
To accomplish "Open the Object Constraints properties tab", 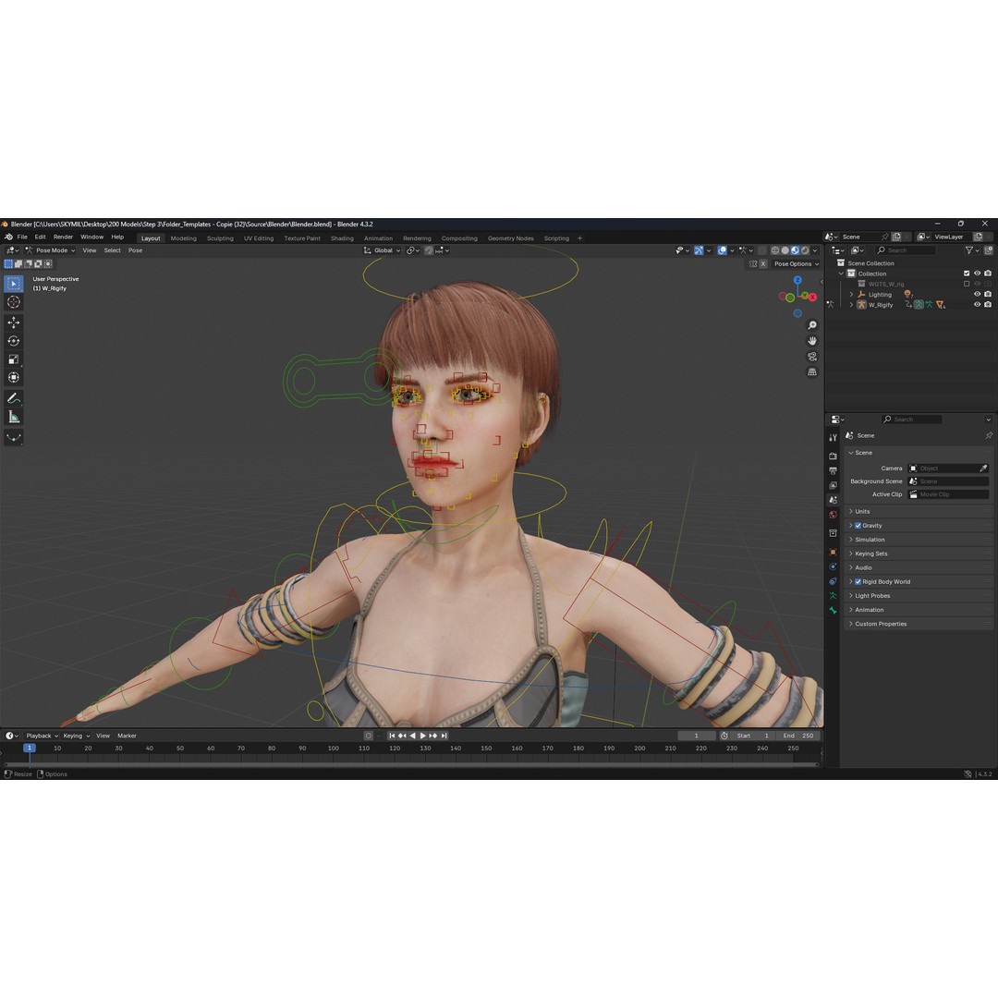I will [833, 581].
